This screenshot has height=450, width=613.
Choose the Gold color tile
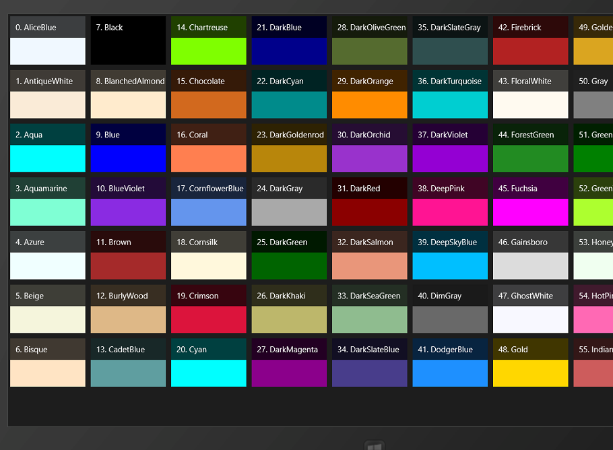pos(531,362)
